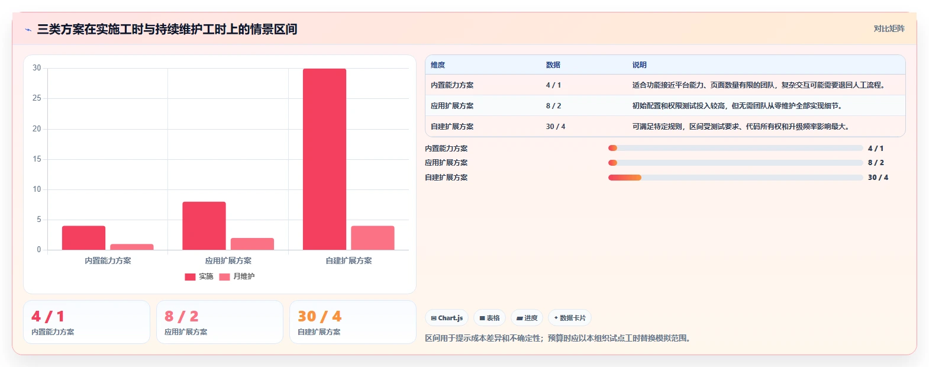Click the 应用扩展方案 x-axis label under the chart
Screen dimensions: 929x367
click(228, 260)
